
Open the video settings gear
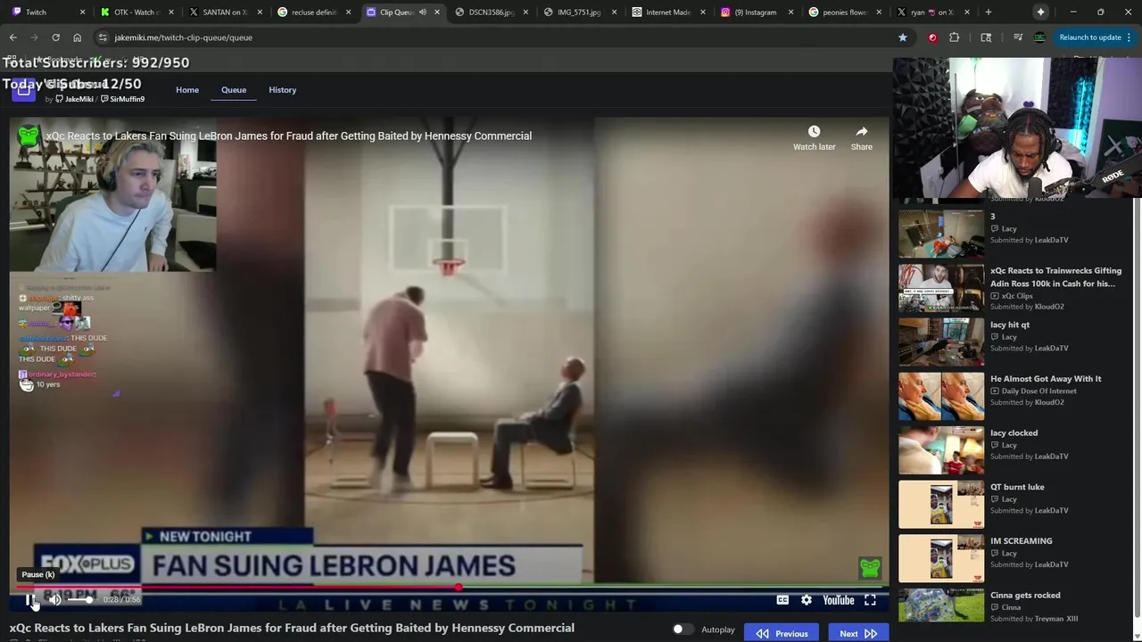point(807,600)
